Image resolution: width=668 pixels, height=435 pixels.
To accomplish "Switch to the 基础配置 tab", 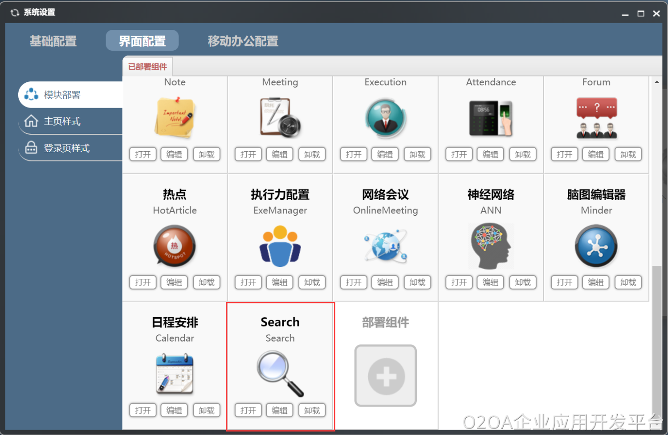I will 53,41.
